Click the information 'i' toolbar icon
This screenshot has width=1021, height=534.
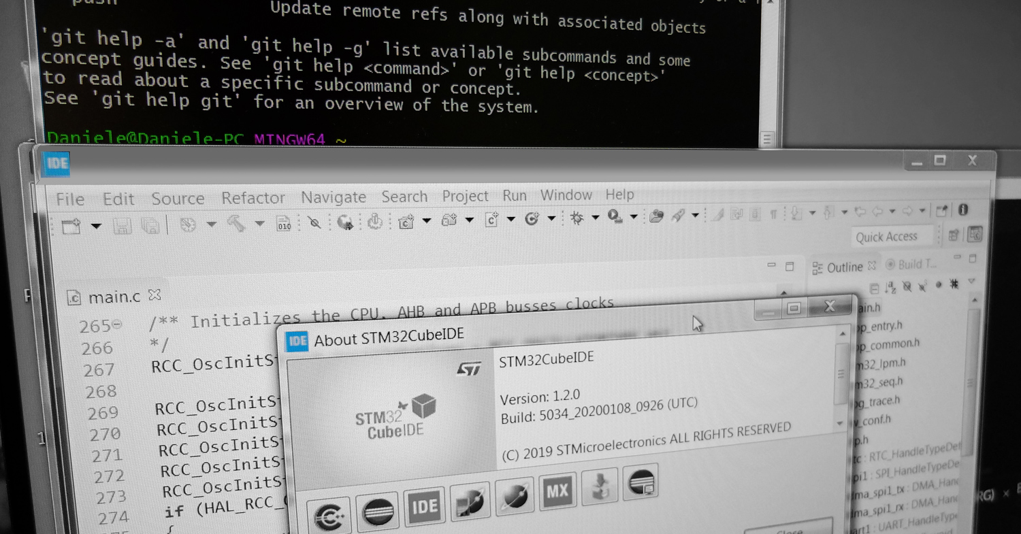click(x=963, y=210)
